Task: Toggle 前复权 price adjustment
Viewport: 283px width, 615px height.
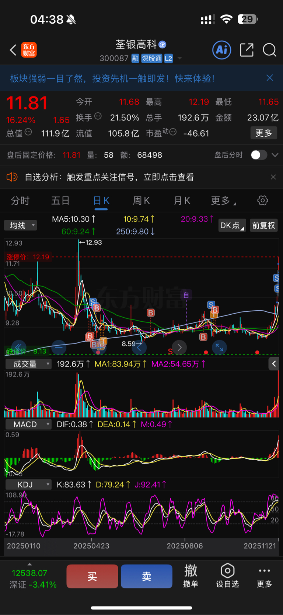Action: click(x=263, y=225)
